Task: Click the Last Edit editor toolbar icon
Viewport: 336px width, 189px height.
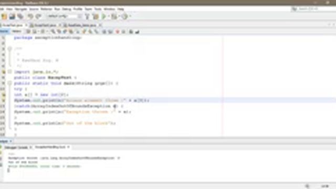Action: pyautogui.click(x=28, y=31)
